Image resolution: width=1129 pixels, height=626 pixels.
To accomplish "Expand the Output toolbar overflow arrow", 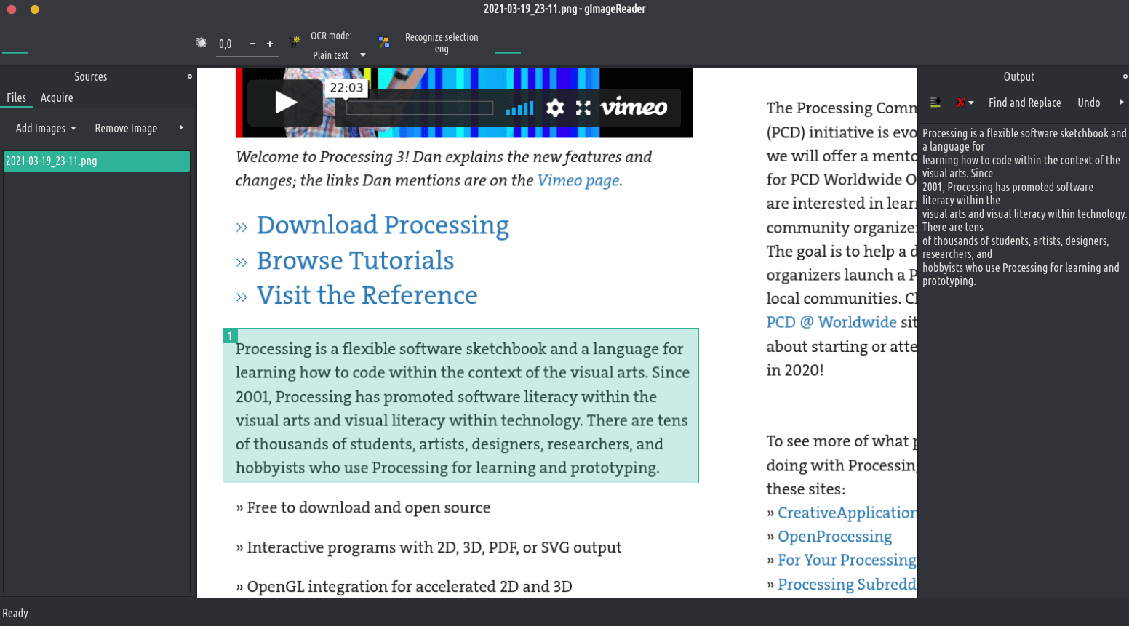I will pyautogui.click(x=1121, y=103).
